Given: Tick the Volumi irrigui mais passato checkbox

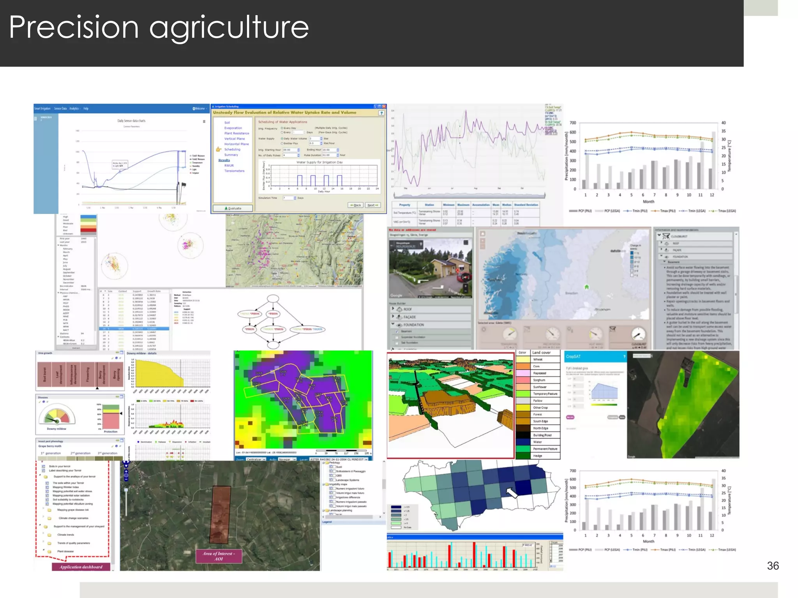Looking at the screenshot, I should [334, 506].
